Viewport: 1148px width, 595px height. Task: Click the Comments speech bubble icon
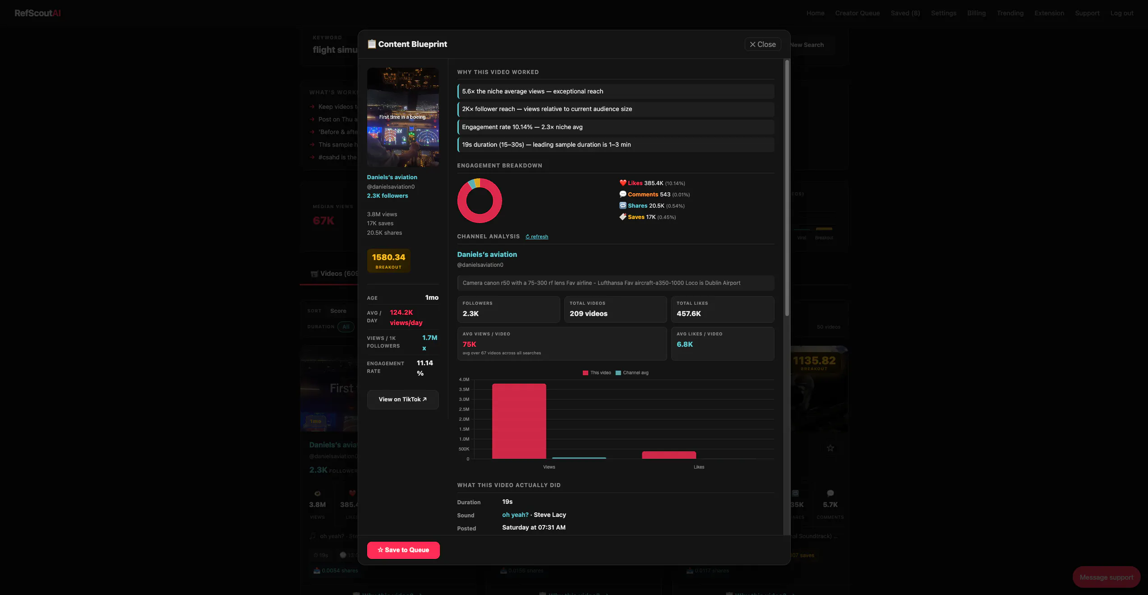pos(623,194)
